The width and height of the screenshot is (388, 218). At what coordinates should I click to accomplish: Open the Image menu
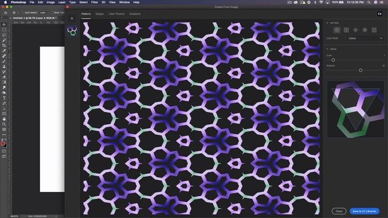(x=50, y=2)
